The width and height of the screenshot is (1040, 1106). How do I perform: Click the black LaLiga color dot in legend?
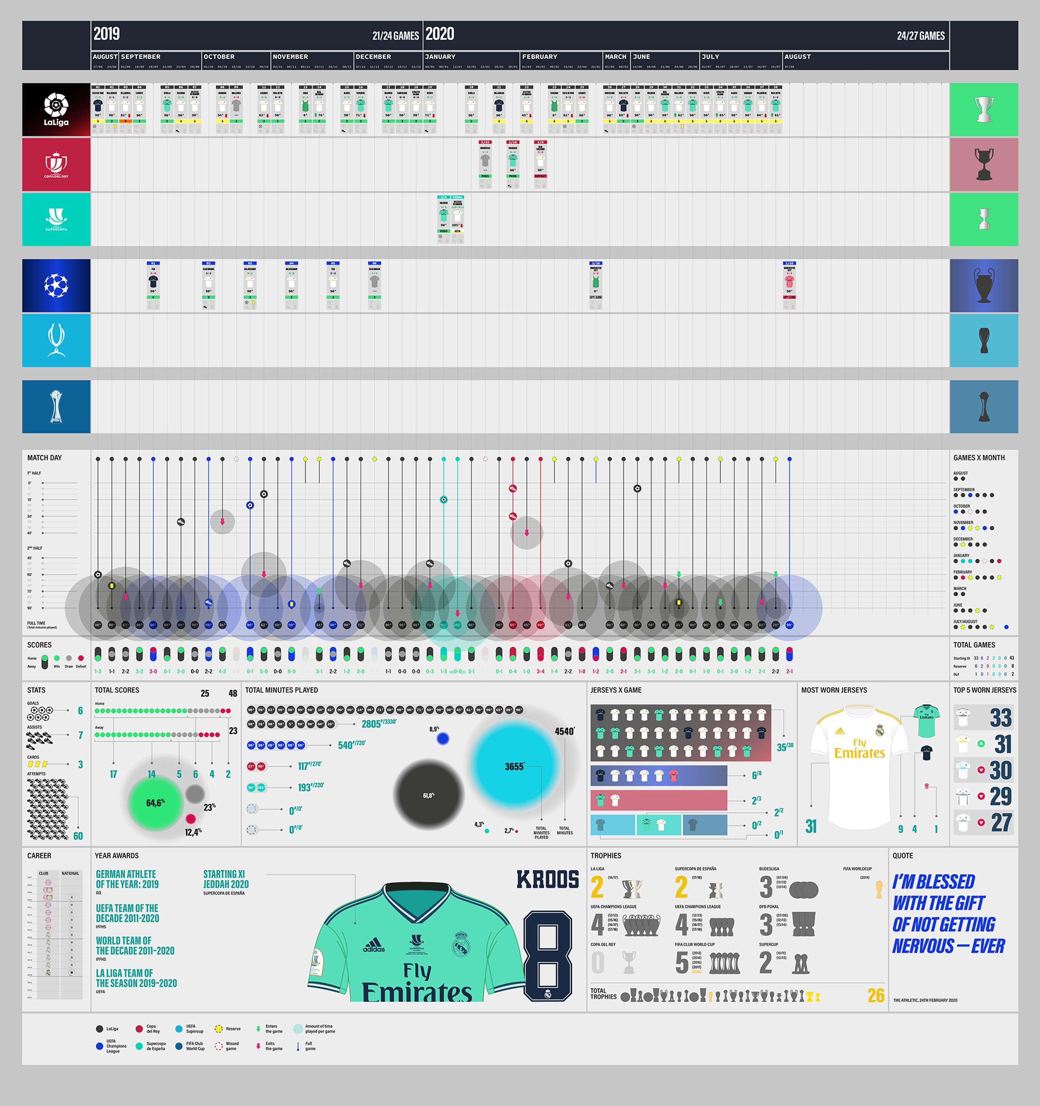pyautogui.click(x=99, y=1029)
